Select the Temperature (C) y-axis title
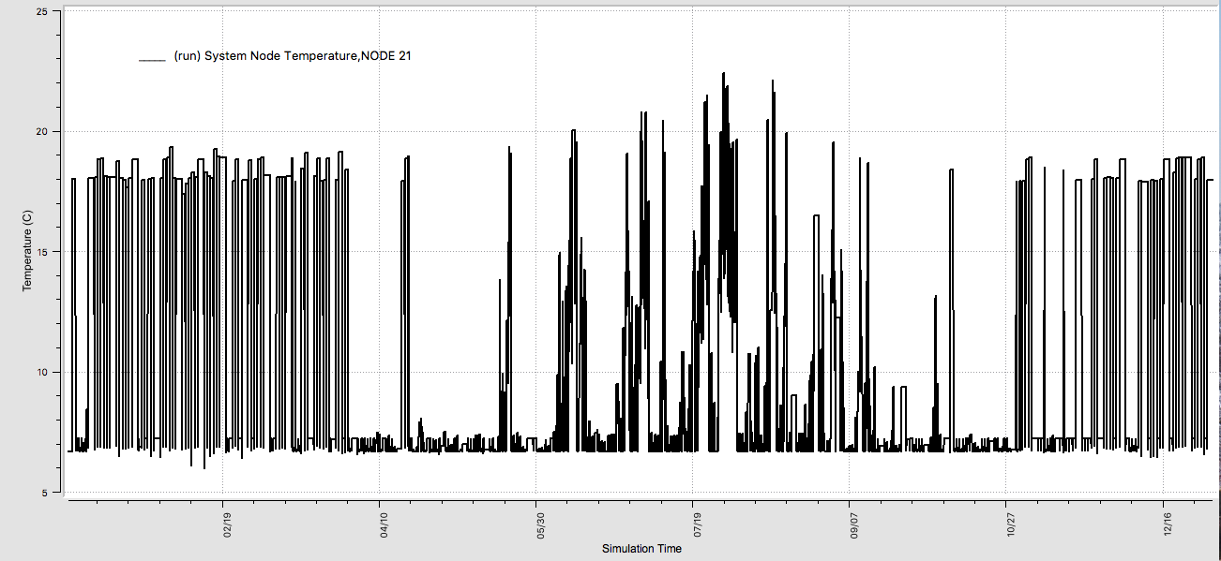Image resolution: width=1221 pixels, height=561 pixels. point(28,250)
